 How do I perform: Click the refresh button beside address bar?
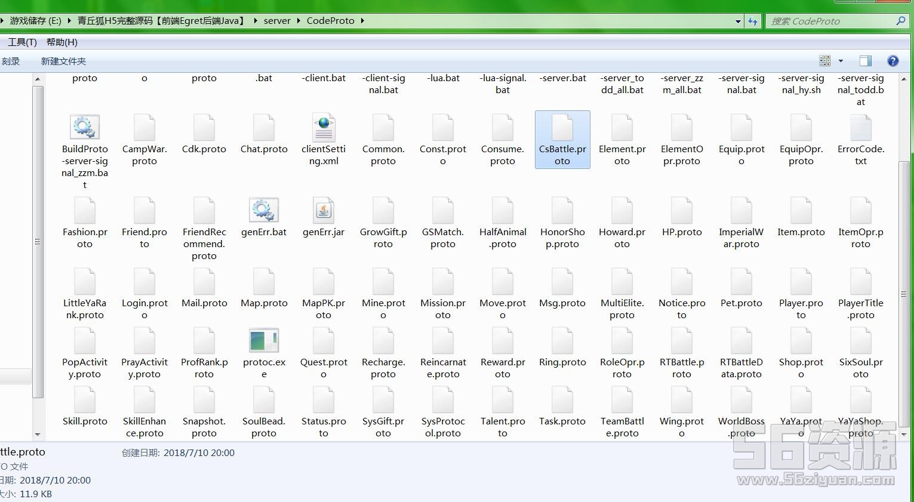[753, 21]
